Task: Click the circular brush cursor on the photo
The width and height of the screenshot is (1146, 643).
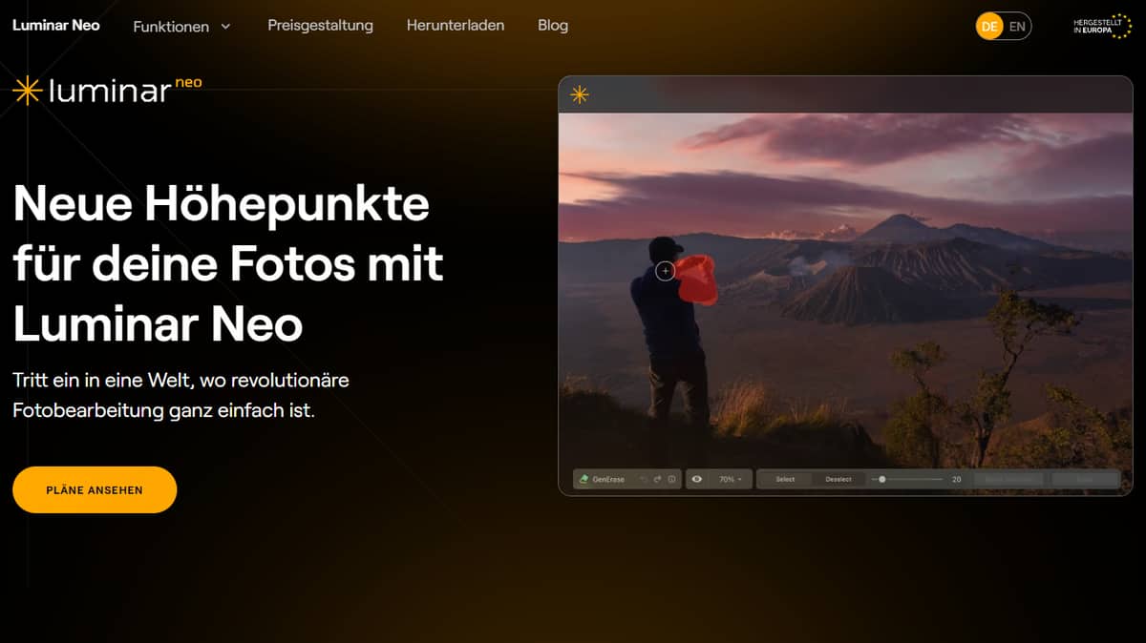Action: 666,271
